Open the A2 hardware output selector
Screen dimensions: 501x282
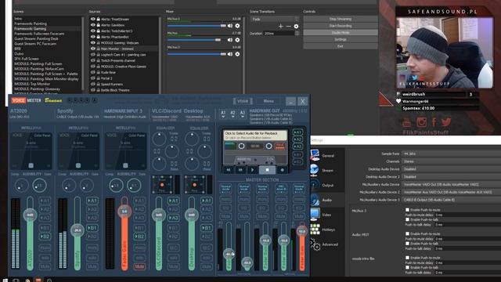(233, 114)
